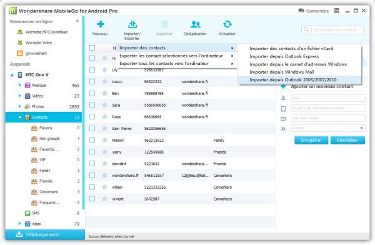Screen dimensions: 375x245
Task: Open grooveshark resource
Action: (32, 53)
